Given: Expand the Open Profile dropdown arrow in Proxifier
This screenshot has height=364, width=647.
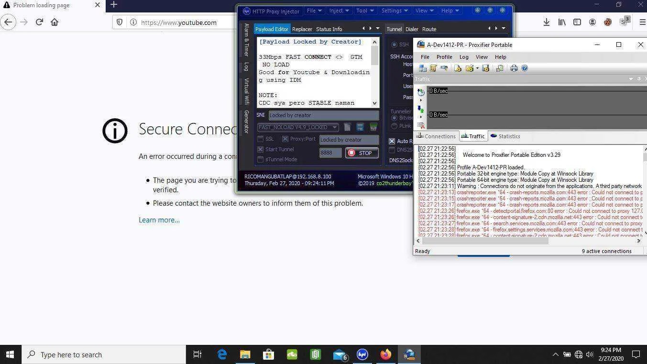Looking at the screenshot, I should coord(477,68).
